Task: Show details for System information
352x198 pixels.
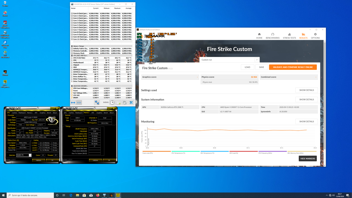Action: coord(306,99)
